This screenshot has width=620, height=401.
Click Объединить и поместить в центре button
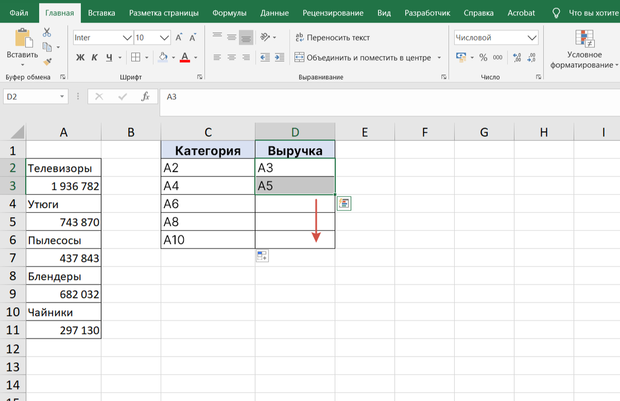click(363, 57)
